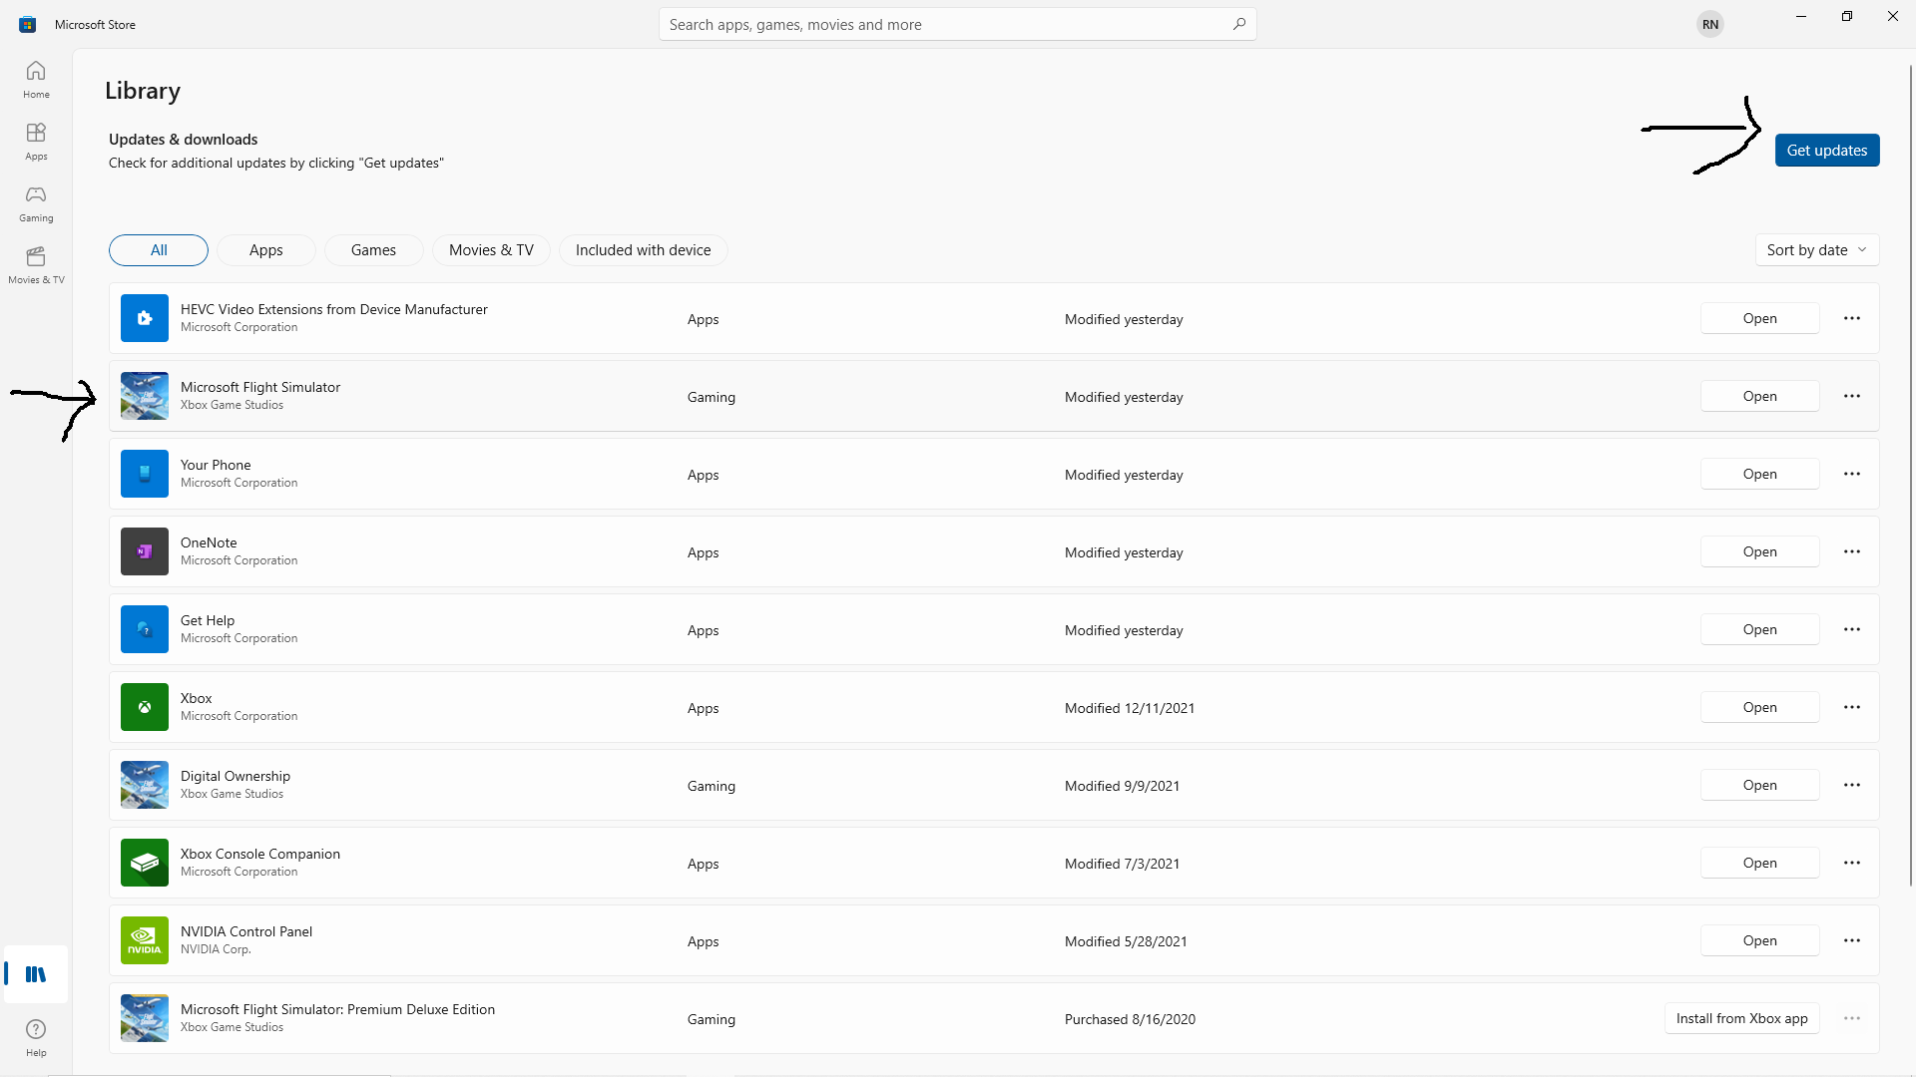Select the Games filter tab
The image size is (1916, 1077).
(373, 250)
